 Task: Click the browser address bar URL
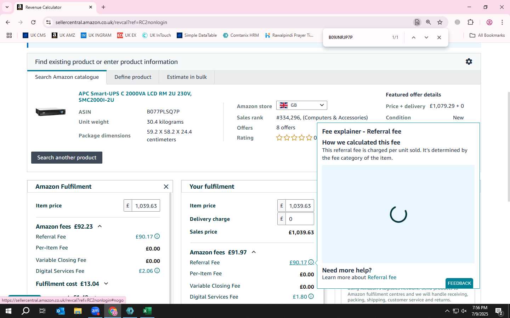(x=111, y=22)
